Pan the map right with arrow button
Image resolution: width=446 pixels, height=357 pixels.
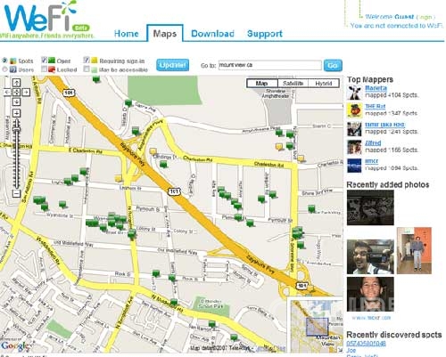pyautogui.click(x=26, y=93)
